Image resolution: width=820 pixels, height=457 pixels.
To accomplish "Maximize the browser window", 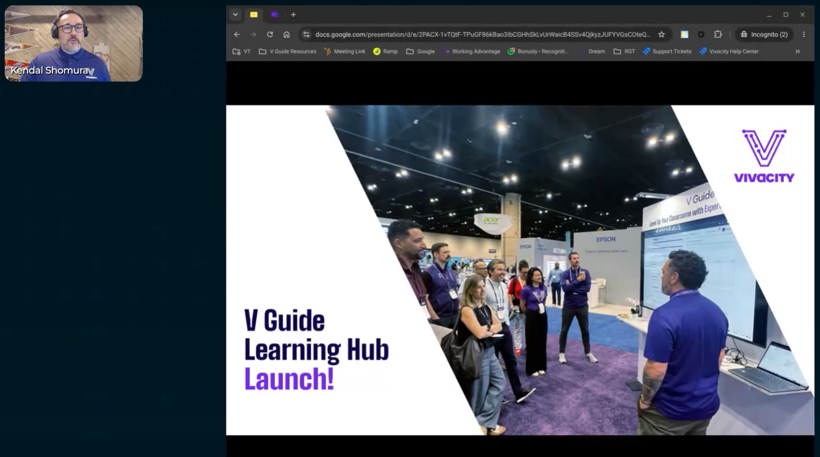I will (786, 15).
